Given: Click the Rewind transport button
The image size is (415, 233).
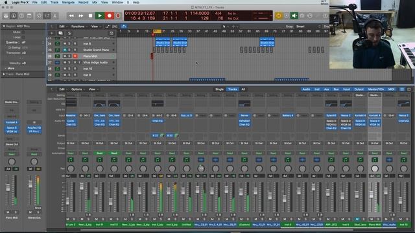Looking at the screenshot, I should click(71, 16).
